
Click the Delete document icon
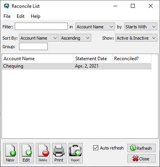(43, 153)
